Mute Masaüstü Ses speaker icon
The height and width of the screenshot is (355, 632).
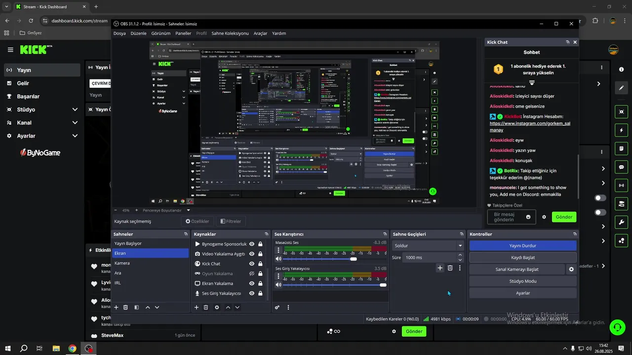tap(278, 259)
